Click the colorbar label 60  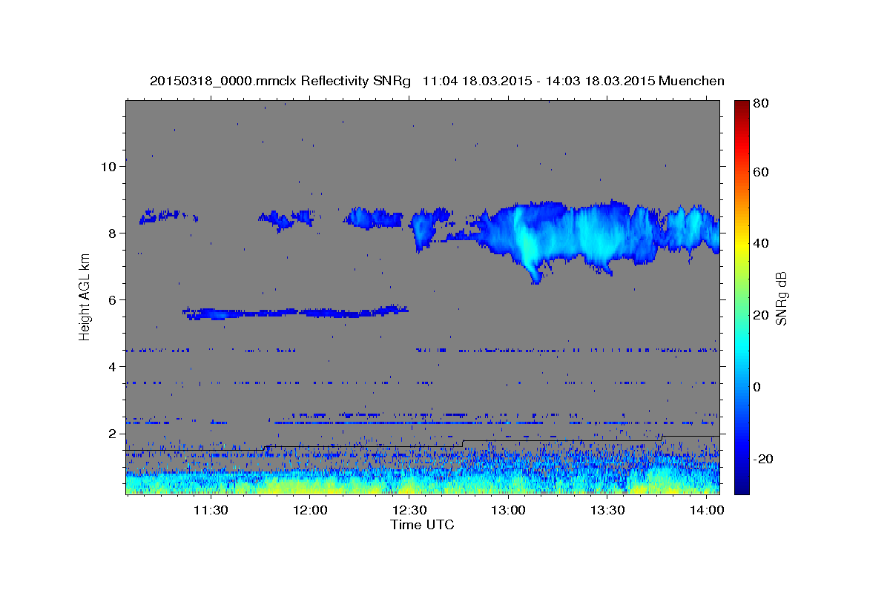pyautogui.click(x=760, y=172)
